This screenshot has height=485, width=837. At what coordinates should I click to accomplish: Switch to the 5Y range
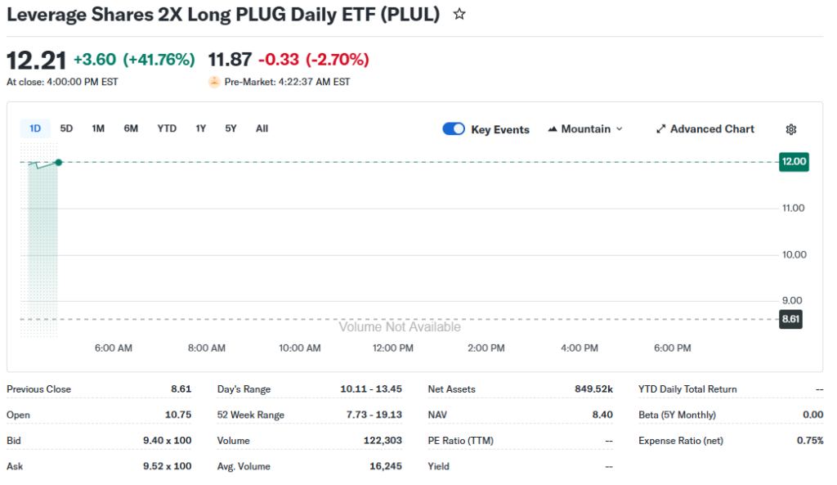(x=231, y=128)
